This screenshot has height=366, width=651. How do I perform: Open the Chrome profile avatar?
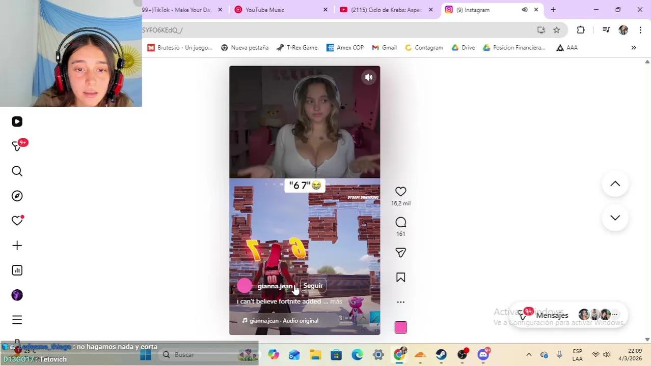point(623,30)
